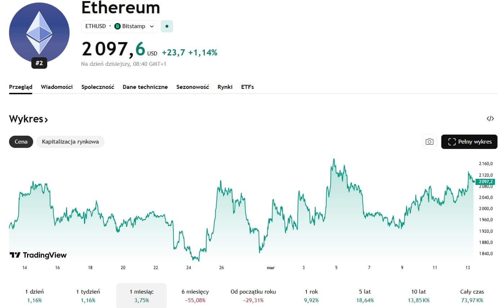Take a chart snapshot with camera icon
The image size is (500, 308).
(429, 142)
